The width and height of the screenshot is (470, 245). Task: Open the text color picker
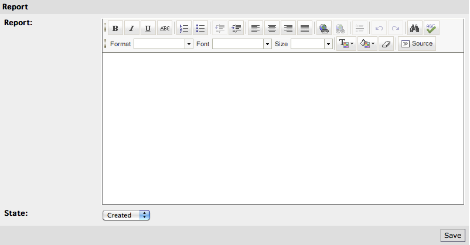coord(346,44)
